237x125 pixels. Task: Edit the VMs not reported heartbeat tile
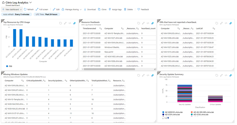click(221, 23)
